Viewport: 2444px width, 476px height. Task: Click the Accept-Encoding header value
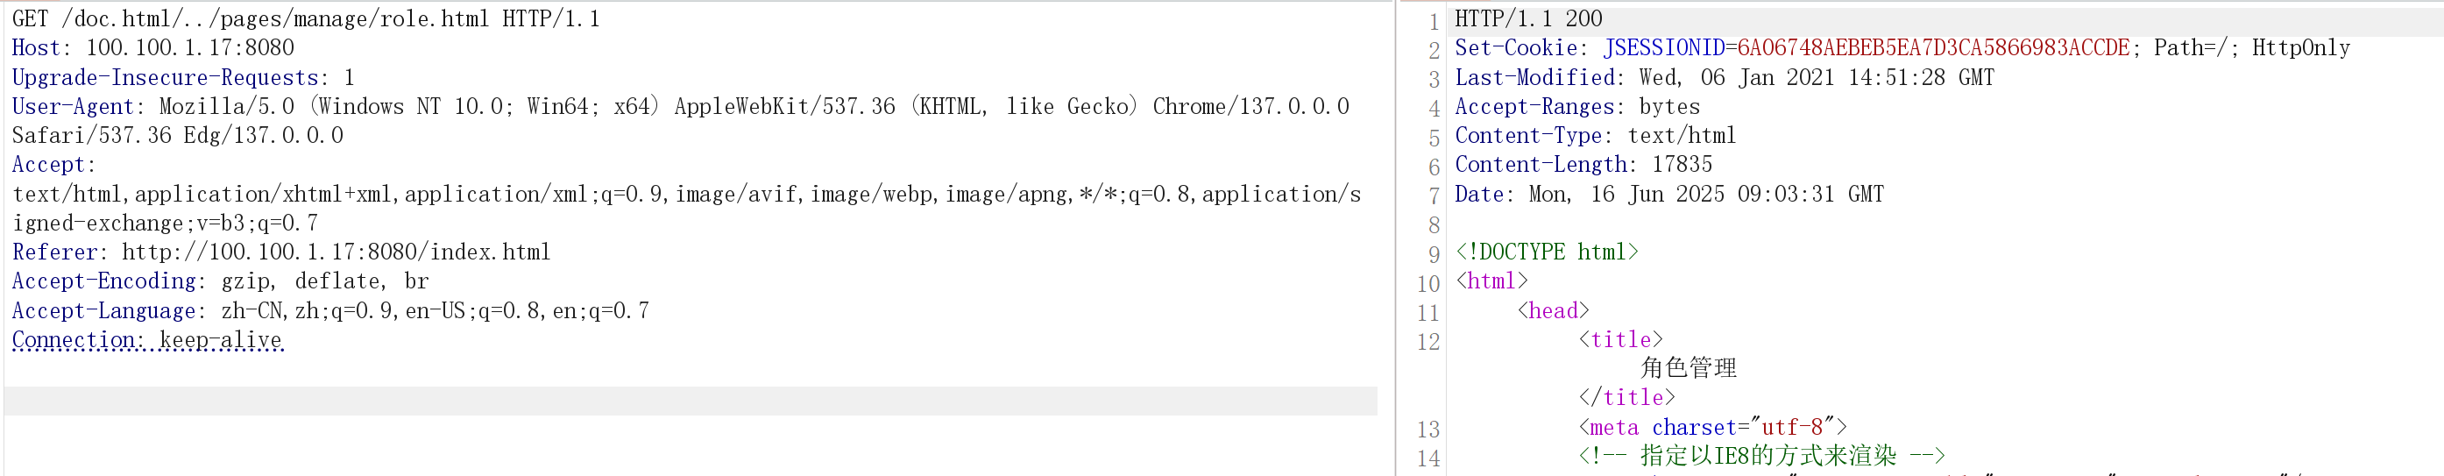[324, 281]
